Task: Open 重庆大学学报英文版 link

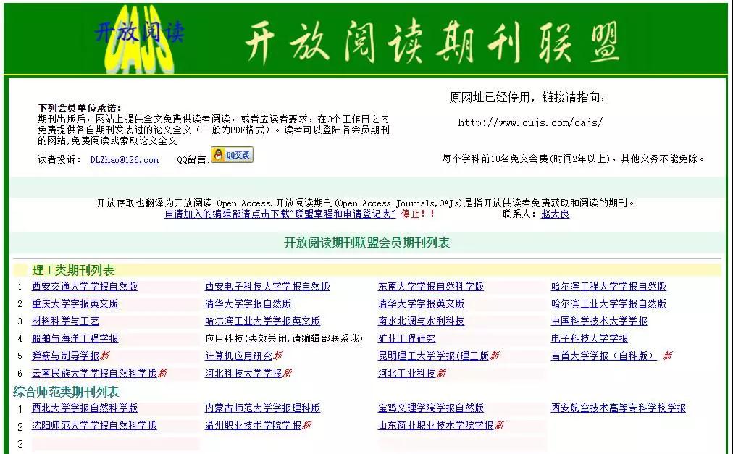Action: point(75,303)
